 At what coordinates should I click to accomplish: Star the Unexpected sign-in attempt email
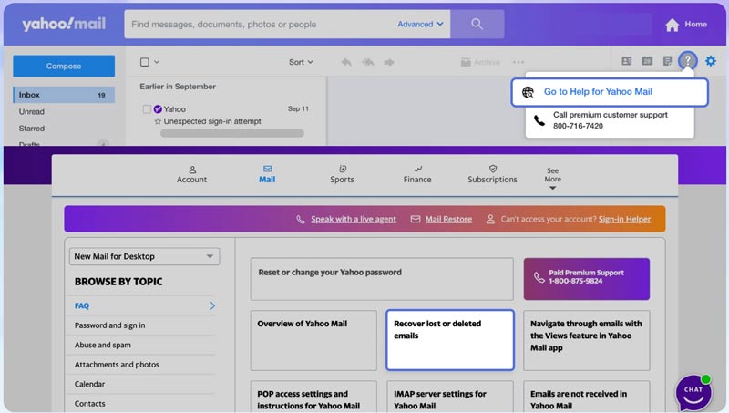158,121
